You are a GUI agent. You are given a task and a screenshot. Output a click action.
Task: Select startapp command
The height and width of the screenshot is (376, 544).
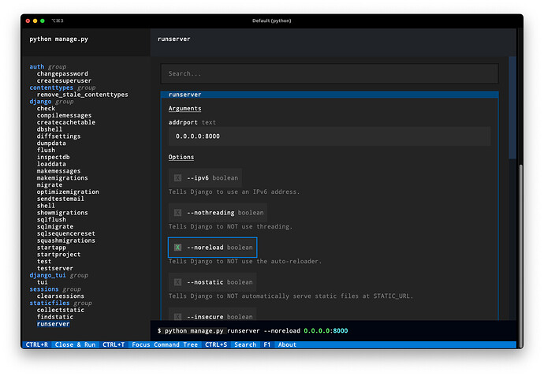coord(51,248)
